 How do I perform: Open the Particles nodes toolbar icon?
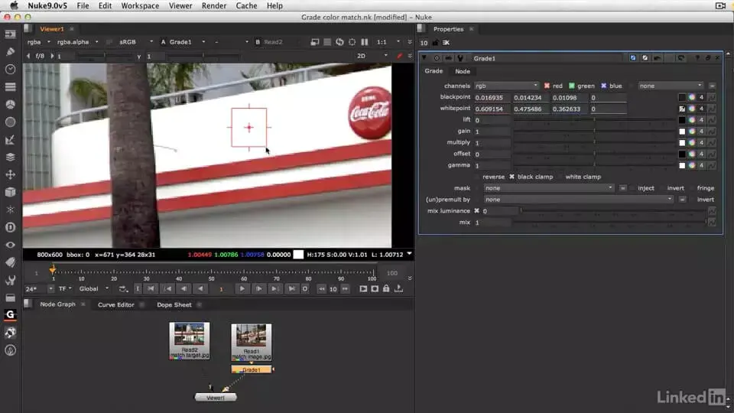pyautogui.click(x=10, y=210)
